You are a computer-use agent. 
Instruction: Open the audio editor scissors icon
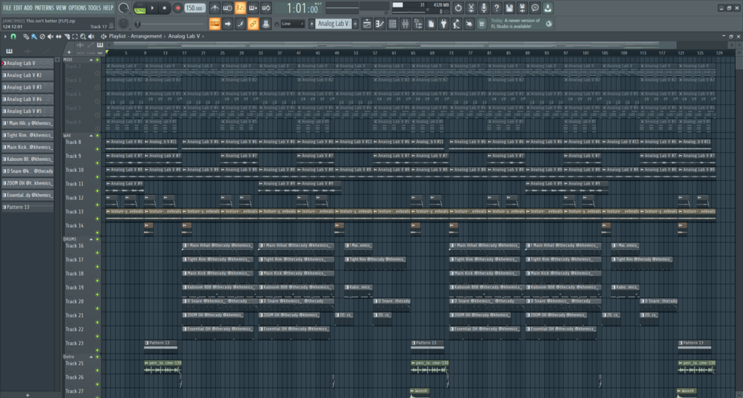coord(470,8)
